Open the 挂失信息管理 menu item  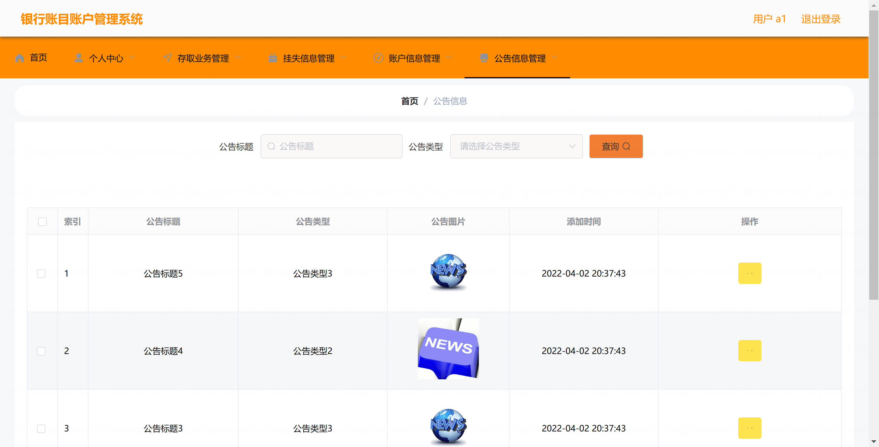[x=309, y=58]
